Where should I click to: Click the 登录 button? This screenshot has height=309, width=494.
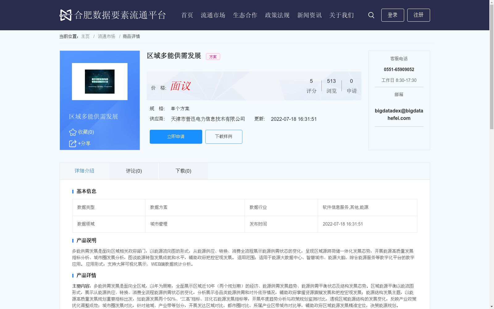click(x=392, y=15)
